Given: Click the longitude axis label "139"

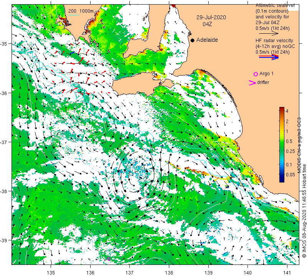Looking at the screenshot, I should (208, 273).
